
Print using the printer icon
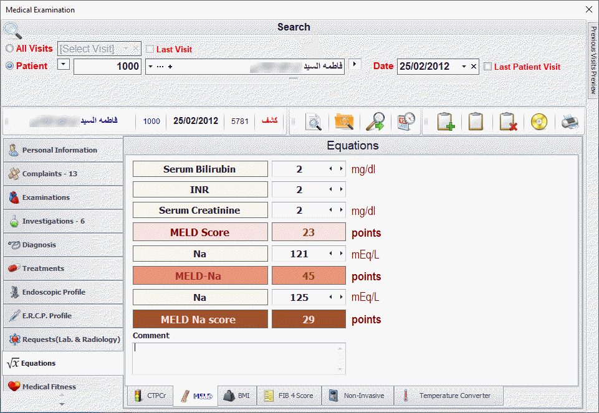[569, 121]
